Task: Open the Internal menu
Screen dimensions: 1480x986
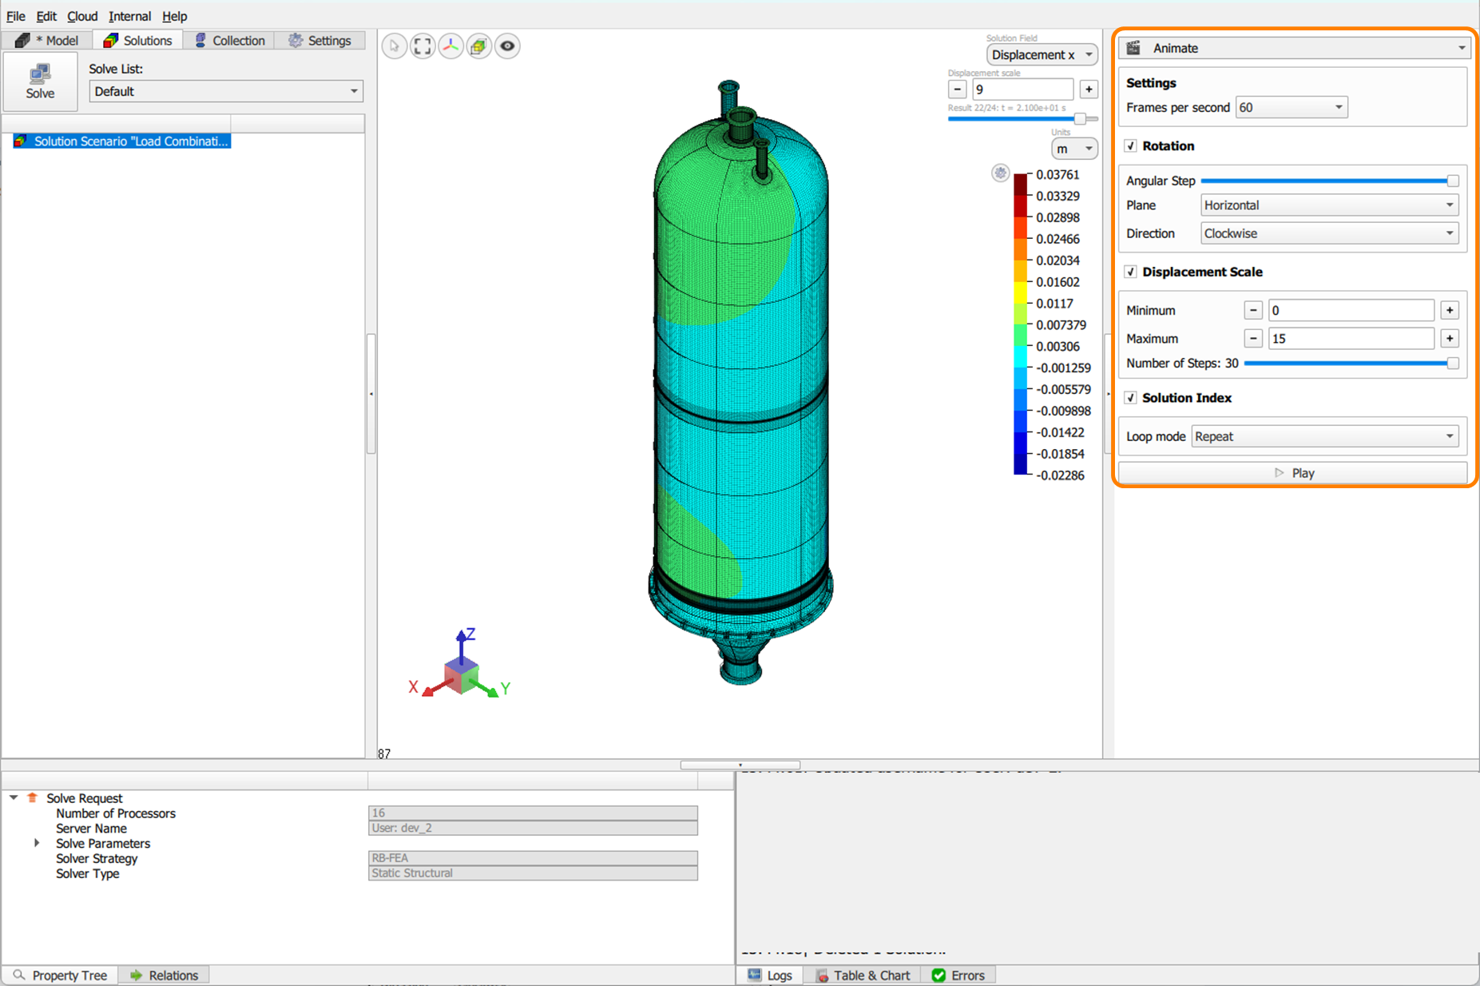Action: click(129, 16)
